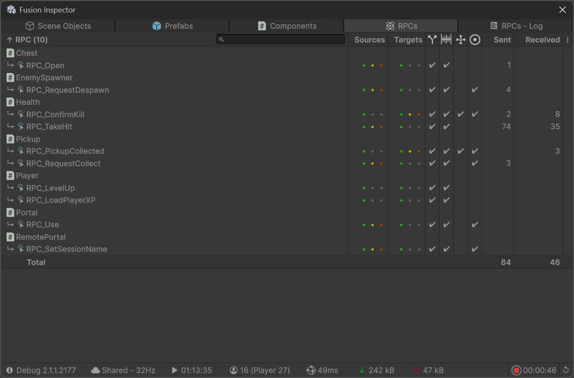Screen dimensions: 574x378
Task: Click the Health component hash icon
Action: pos(10,102)
